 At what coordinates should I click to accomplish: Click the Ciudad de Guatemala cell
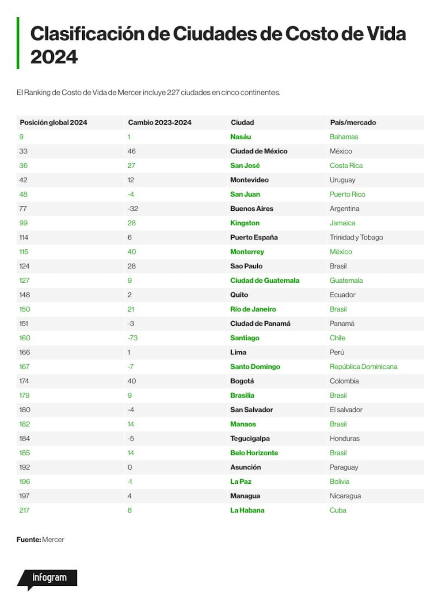pos(264,281)
